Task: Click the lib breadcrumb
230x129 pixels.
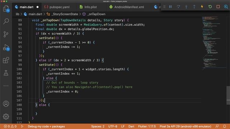Action: click(18, 14)
